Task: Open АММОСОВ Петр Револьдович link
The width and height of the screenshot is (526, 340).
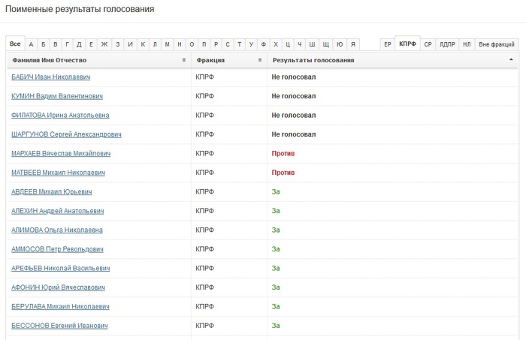Action: (x=57, y=249)
